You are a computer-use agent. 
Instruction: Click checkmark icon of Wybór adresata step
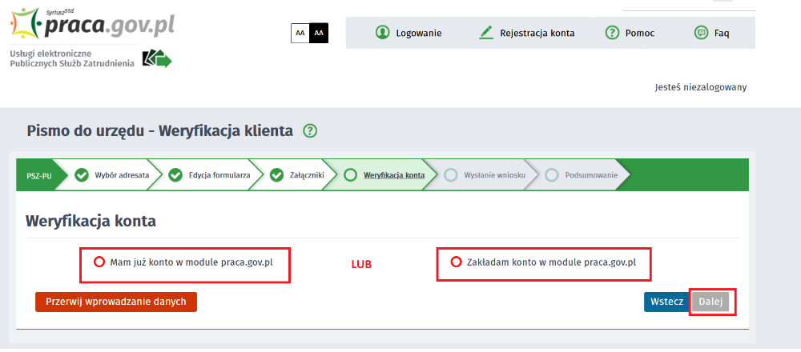82,175
